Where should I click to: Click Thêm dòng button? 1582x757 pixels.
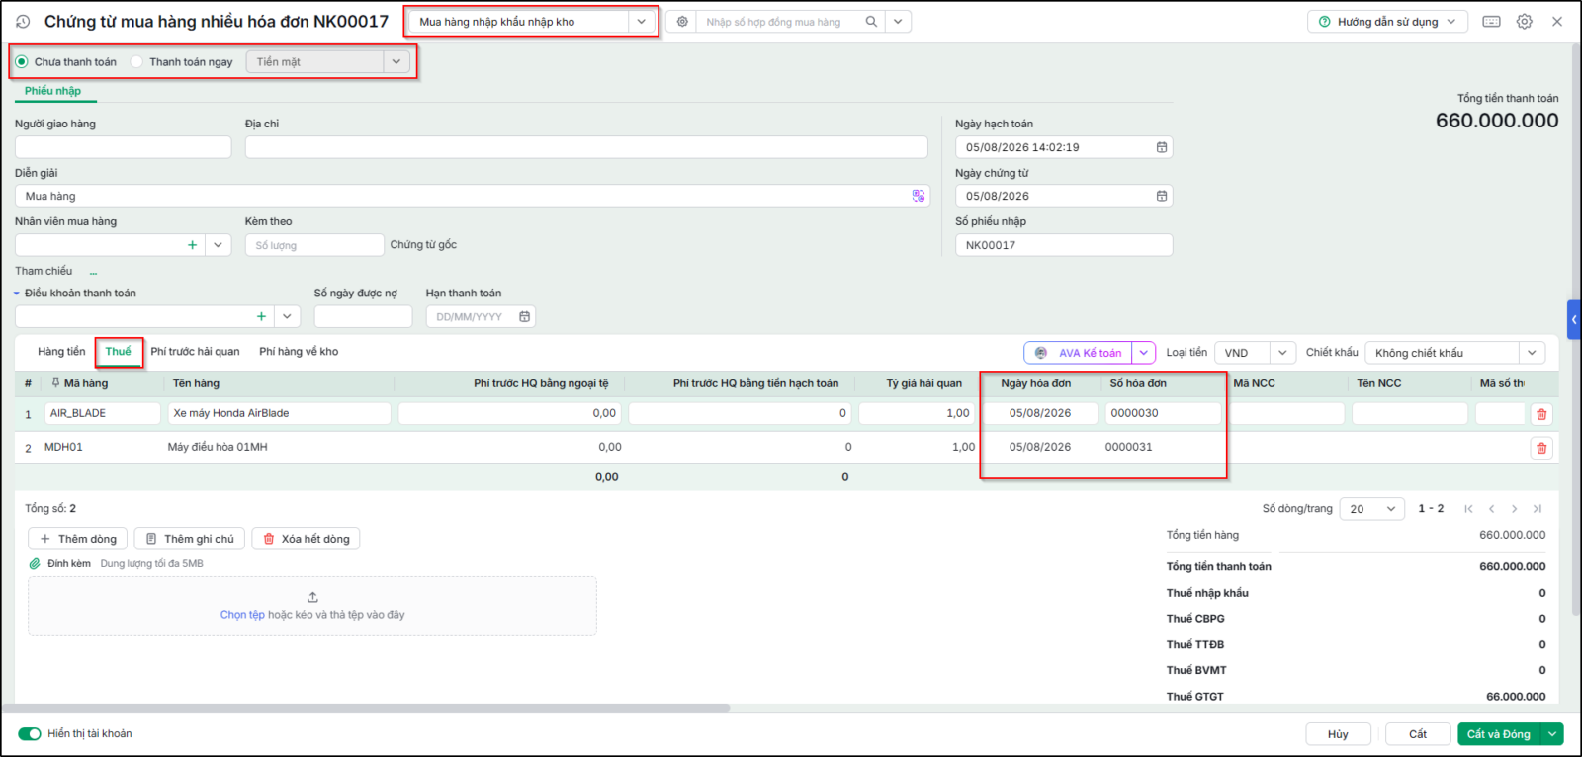tap(78, 539)
